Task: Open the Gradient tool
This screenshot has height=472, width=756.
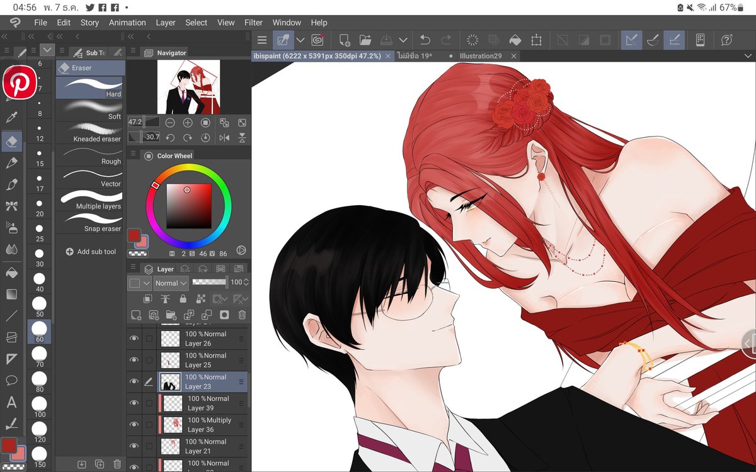Action: (x=11, y=294)
